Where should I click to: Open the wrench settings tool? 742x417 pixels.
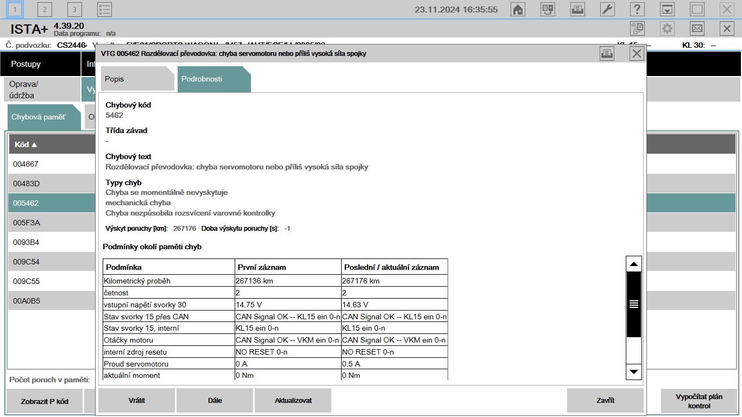pos(607,9)
